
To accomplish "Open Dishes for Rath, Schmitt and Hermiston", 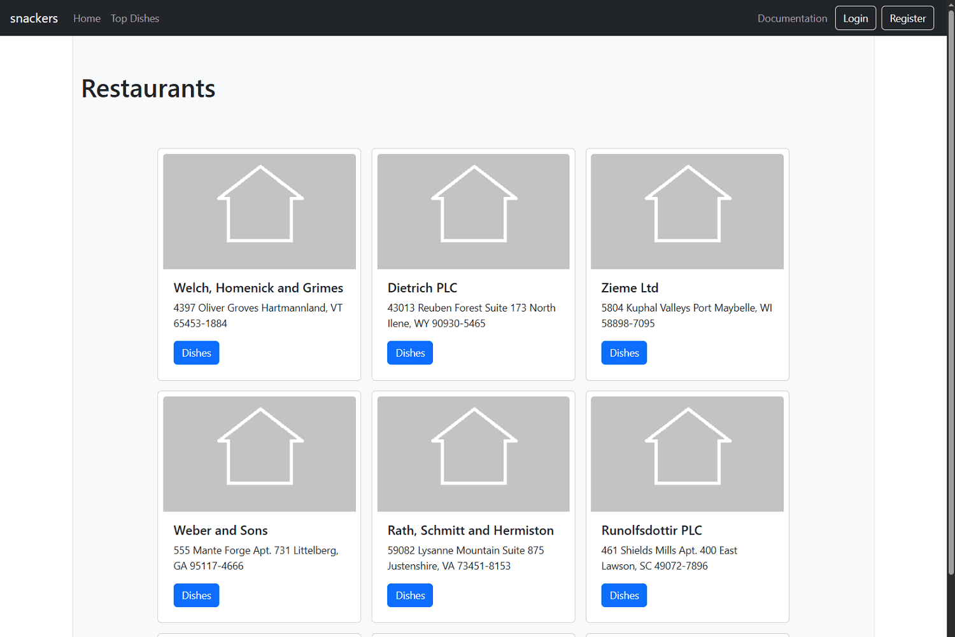I will pyautogui.click(x=410, y=596).
